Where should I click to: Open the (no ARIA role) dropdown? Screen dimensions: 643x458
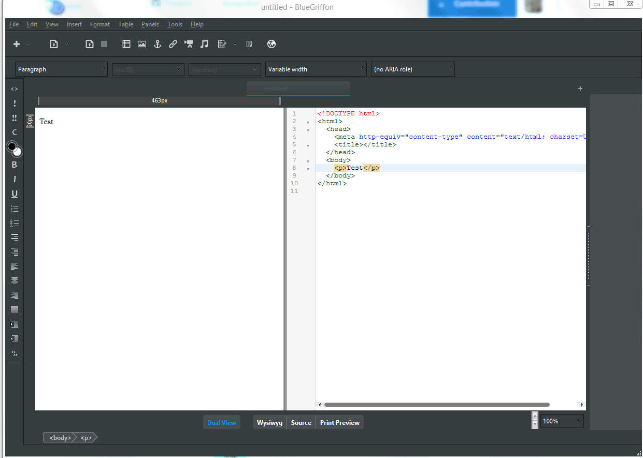[x=413, y=69]
